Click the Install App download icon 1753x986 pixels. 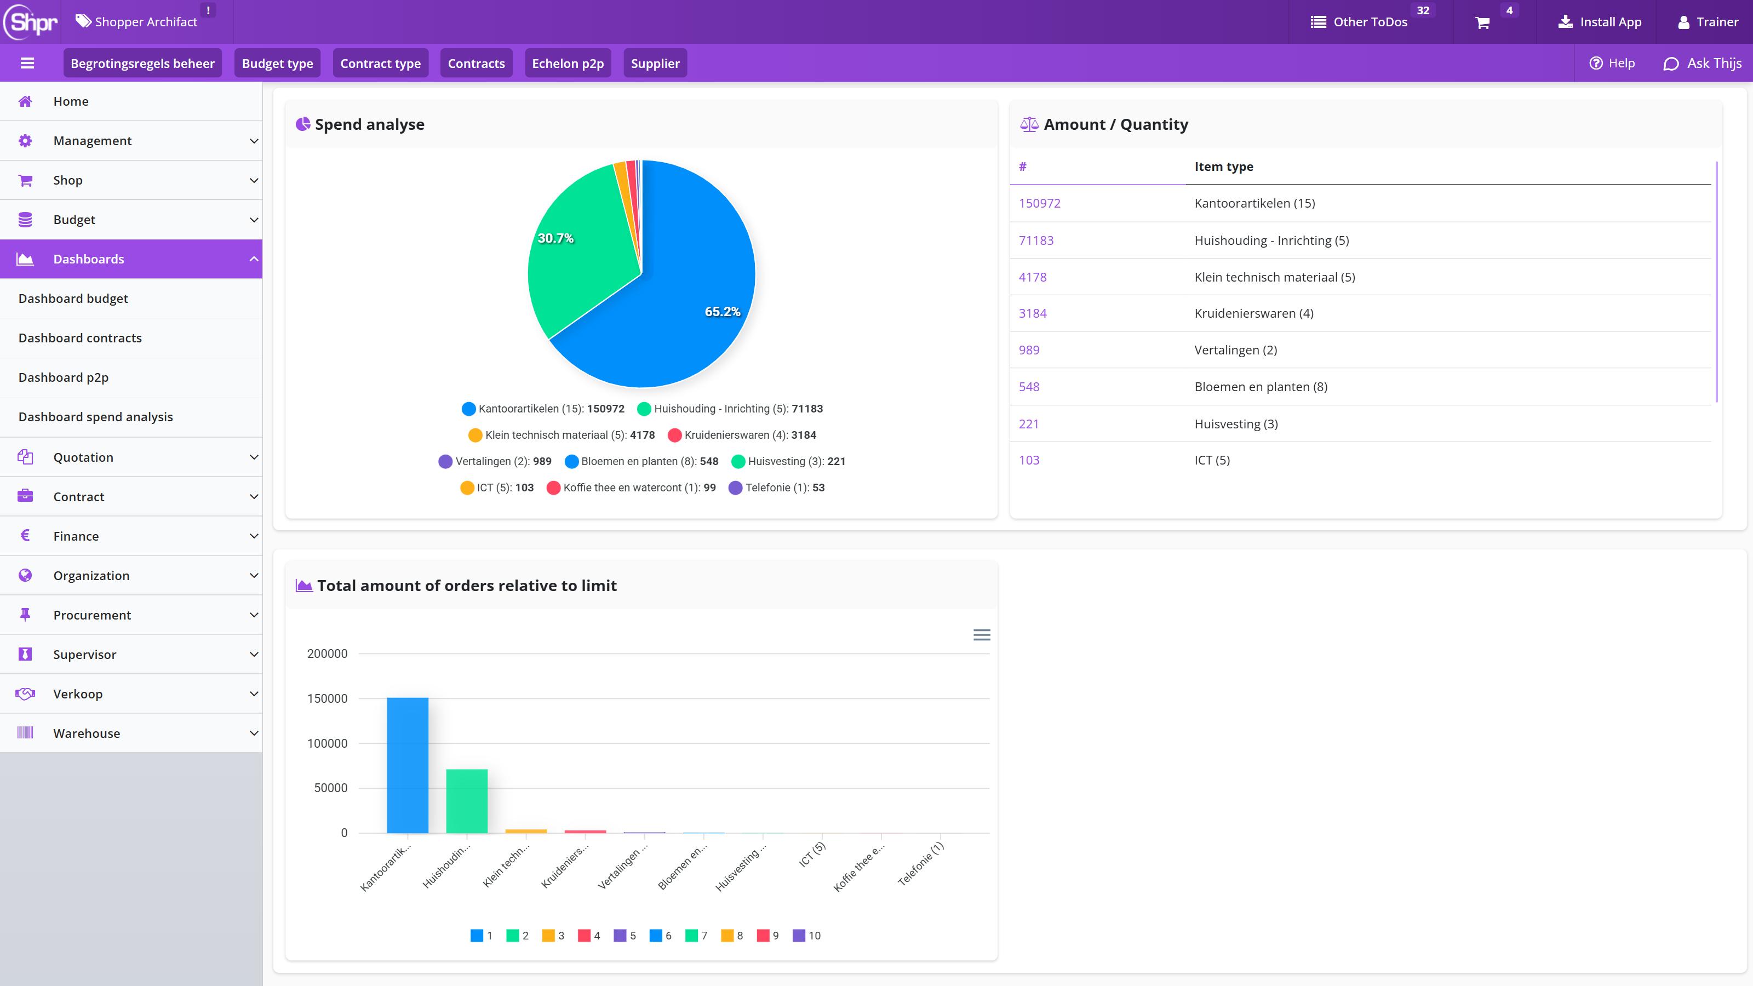1565,22
